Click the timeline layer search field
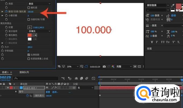Image resolution: width=183 pixels, height=108 pixels. tap(36, 78)
